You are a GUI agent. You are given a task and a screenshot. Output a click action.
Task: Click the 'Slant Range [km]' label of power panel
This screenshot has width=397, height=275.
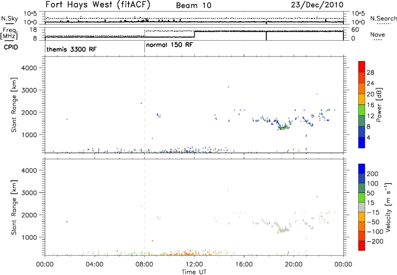tap(14, 105)
